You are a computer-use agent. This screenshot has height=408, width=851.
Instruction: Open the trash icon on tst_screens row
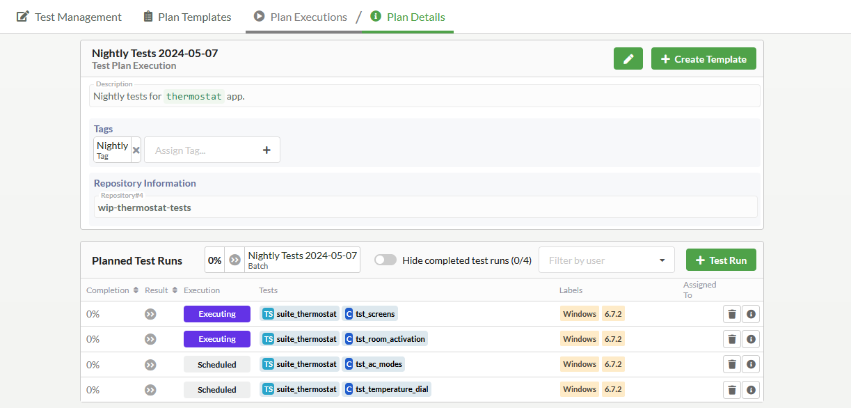point(731,313)
